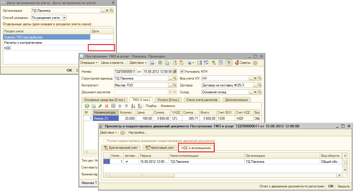
Task: Clear the Склад field with X icon
Action: (255, 92)
